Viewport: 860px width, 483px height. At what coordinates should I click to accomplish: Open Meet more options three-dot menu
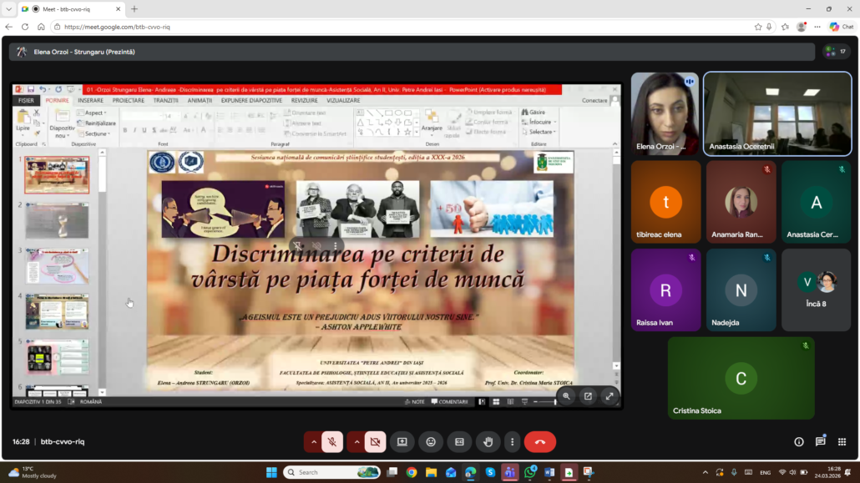(513, 442)
